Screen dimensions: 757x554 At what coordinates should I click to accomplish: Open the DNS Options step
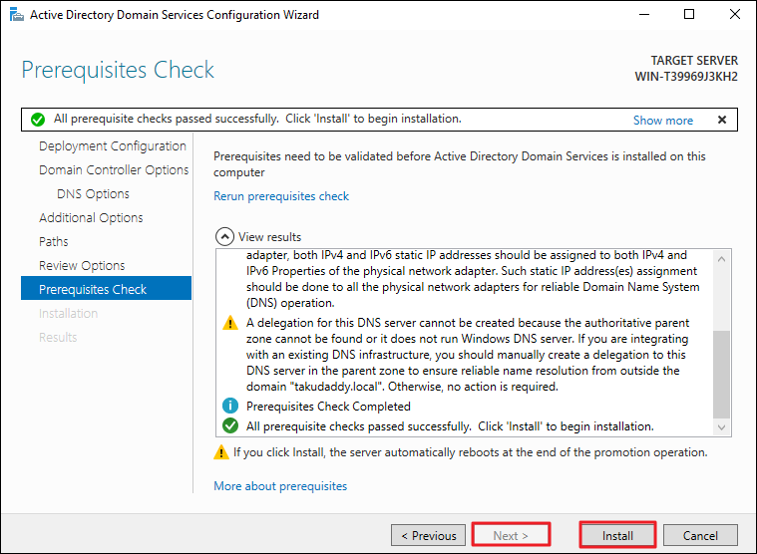[93, 194]
